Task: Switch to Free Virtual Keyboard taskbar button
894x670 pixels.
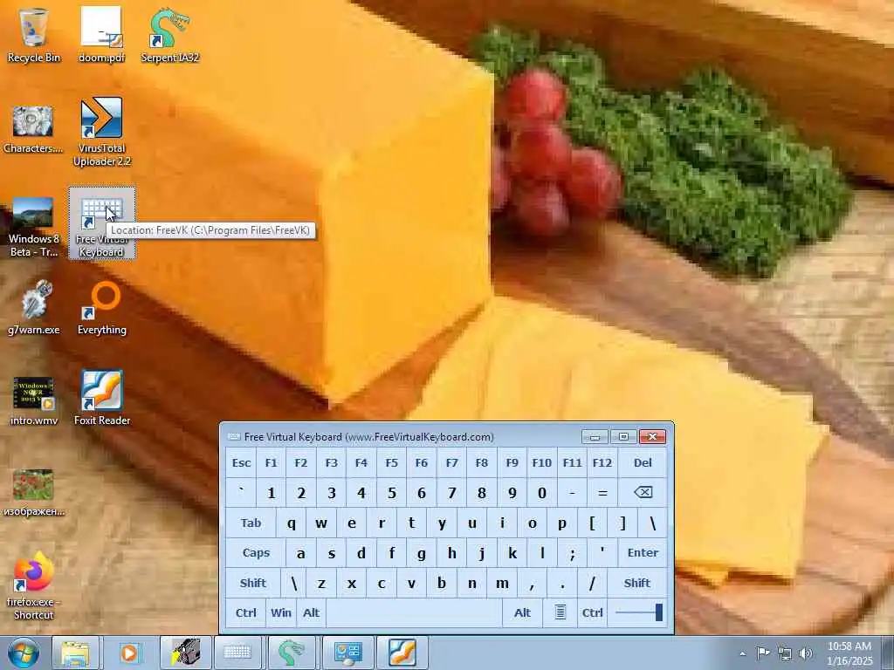Action: [x=237, y=653]
